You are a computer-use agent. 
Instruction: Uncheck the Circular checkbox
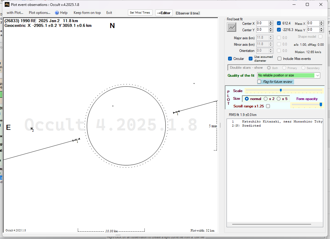coord(230,59)
